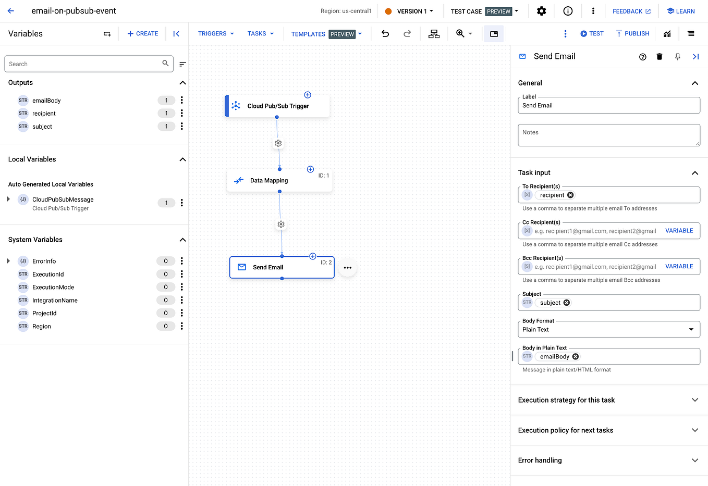708x486 pixels.
Task: Remove the emailBody variable chip
Action: pyautogui.click(x=575, y=356)
